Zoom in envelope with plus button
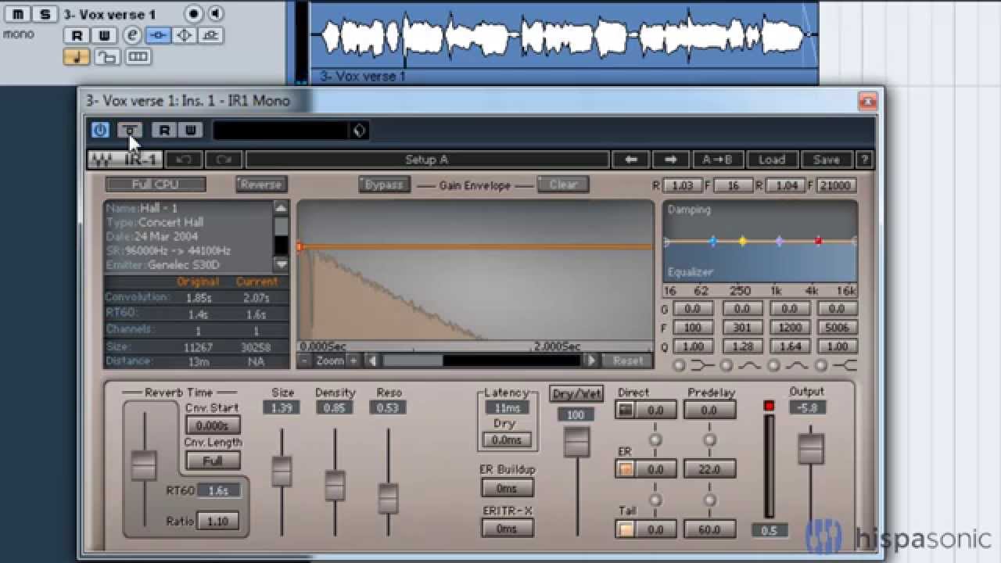Screen dimensions: 1001x563 pyautogui.click(x=353, y=360)
